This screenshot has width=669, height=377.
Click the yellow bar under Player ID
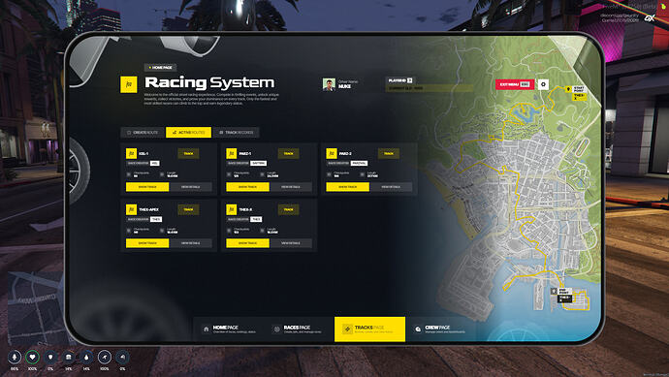(430, 88)
